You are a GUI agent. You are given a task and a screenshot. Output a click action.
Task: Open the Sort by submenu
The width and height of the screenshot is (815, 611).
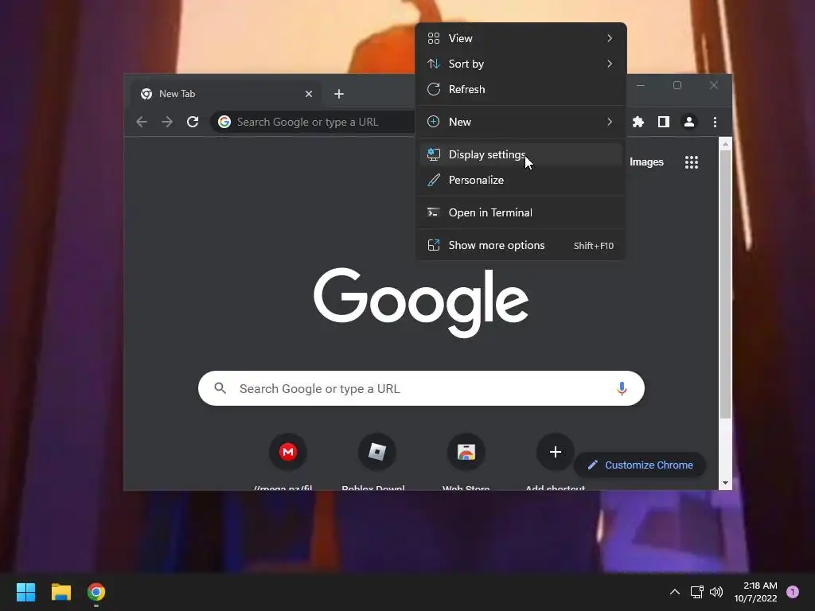point(521,64)
